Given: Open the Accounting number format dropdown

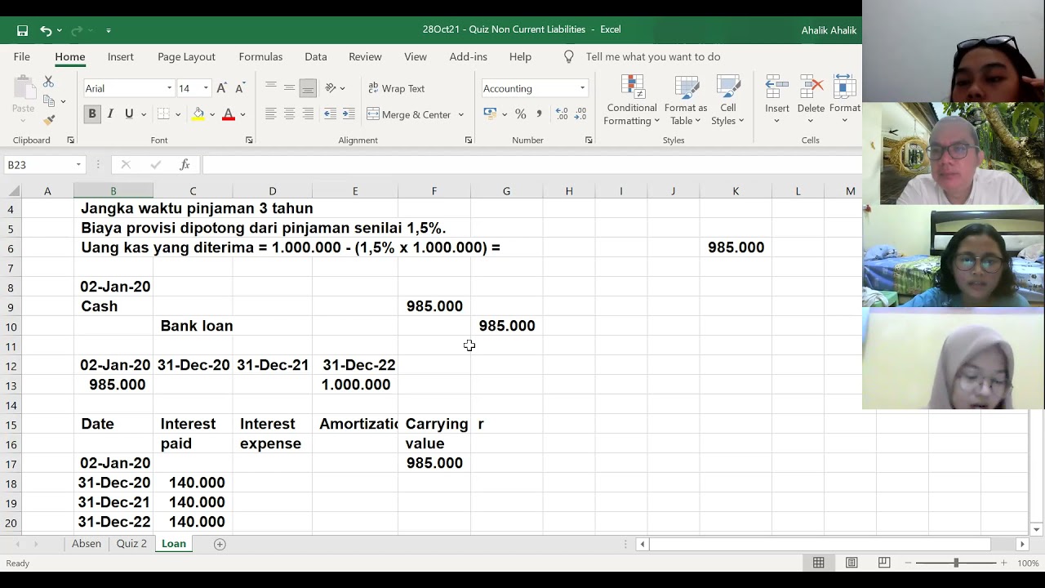Looking at the screenshot, I should 582,88.
